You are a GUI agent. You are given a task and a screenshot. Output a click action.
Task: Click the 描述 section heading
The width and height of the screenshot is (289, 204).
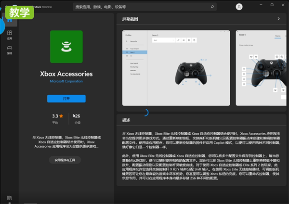[126, 120]
